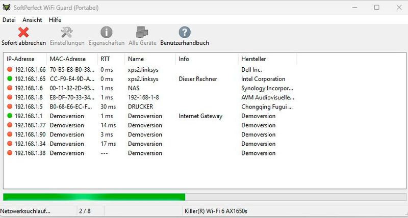Open the Ansicht menu
This screenshot has height=218, width=408.
[32, 20]
